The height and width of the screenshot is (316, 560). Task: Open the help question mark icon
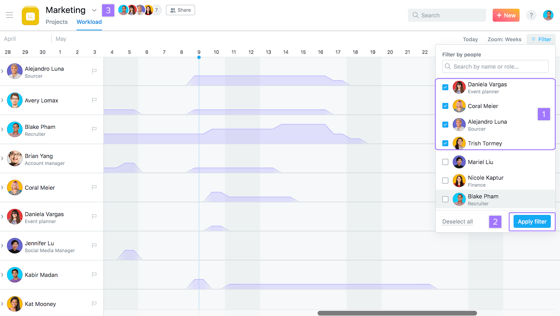(x=531, y=15)
